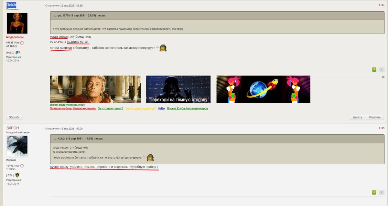388x206 pixels.
Task: Click Rok3r's avatar picture
Action: coord(17,23)
